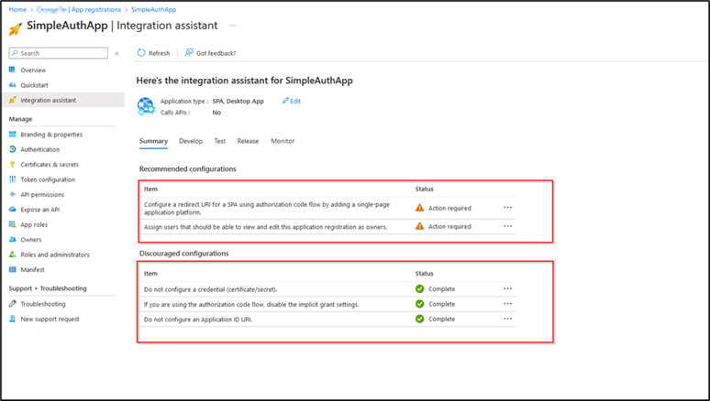Click 'Complete' status on credential row

(441, 288)
